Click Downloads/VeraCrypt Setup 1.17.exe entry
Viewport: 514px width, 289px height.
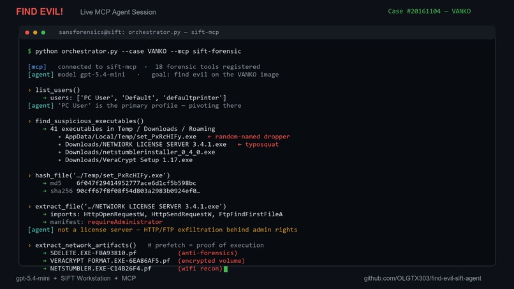click(129, 160)
